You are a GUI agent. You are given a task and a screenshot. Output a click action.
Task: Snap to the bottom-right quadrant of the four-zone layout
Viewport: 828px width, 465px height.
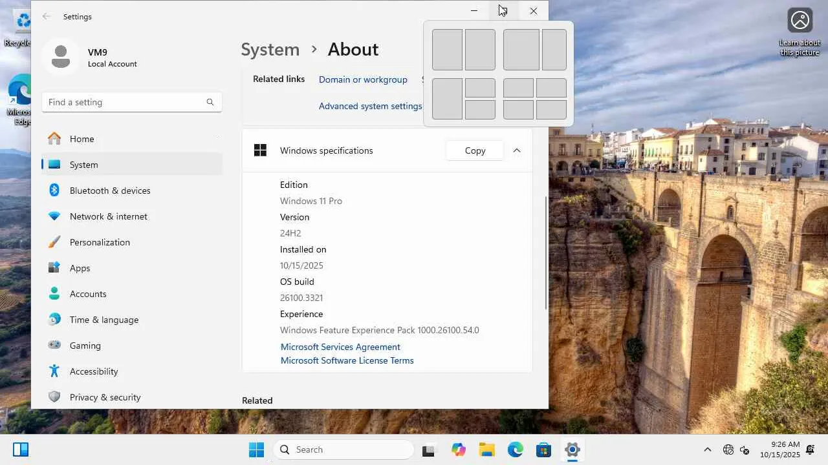[551, 110]
